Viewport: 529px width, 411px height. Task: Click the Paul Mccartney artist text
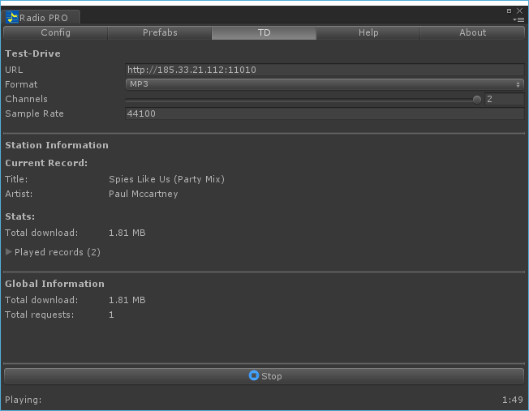(x=143, y=194)
